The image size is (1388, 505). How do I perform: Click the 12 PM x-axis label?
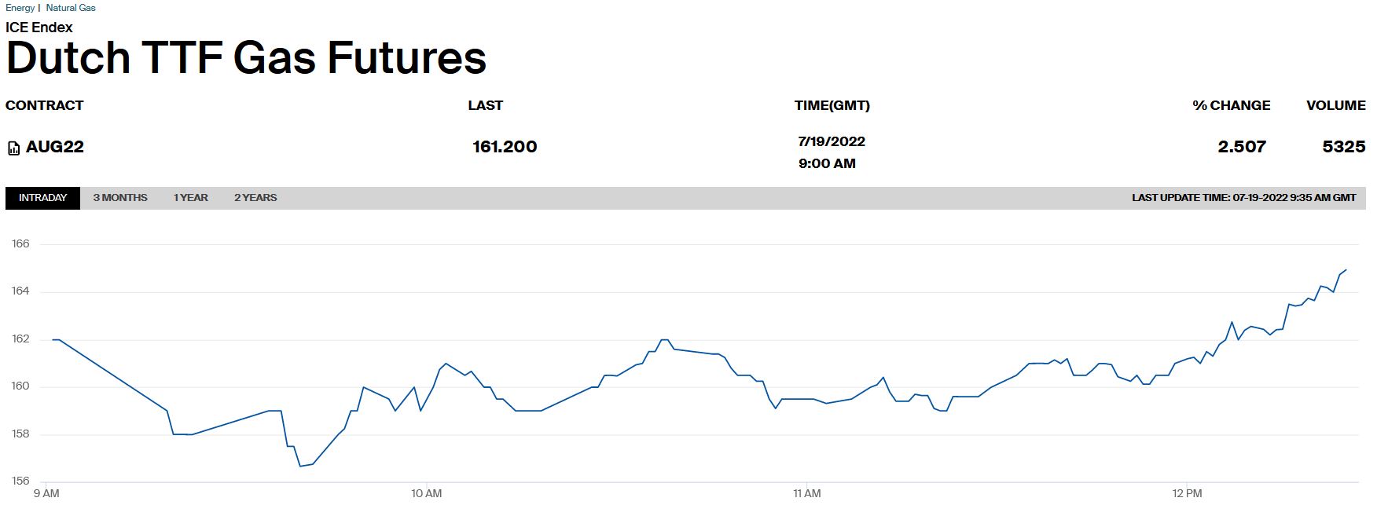1187,493
